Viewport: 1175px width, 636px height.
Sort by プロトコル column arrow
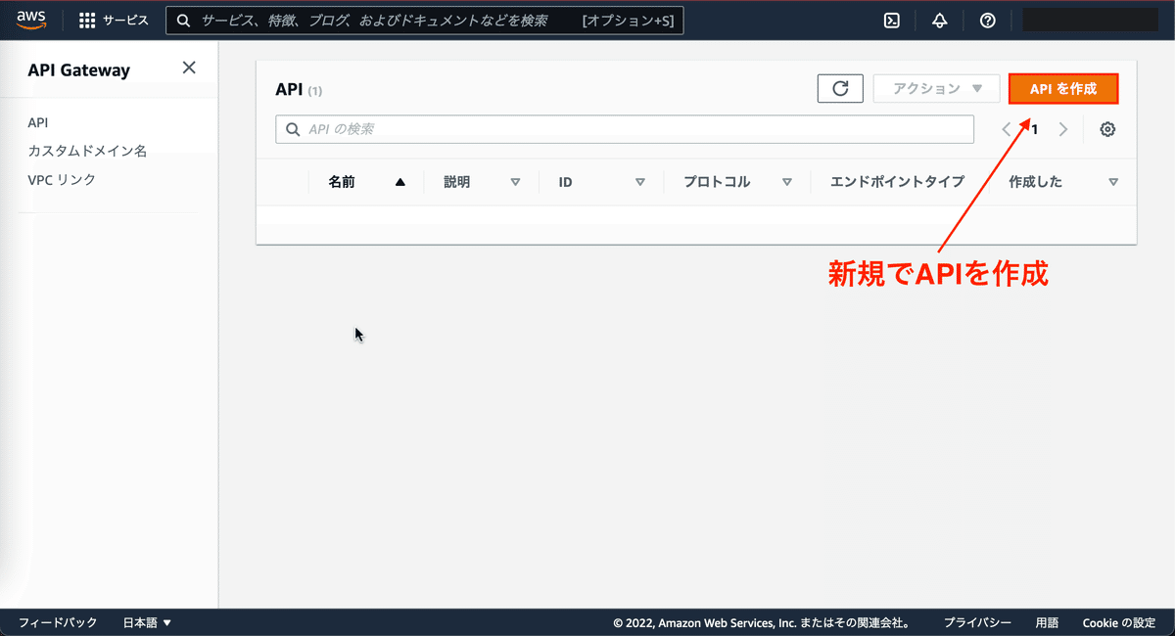tap(787, 182)
